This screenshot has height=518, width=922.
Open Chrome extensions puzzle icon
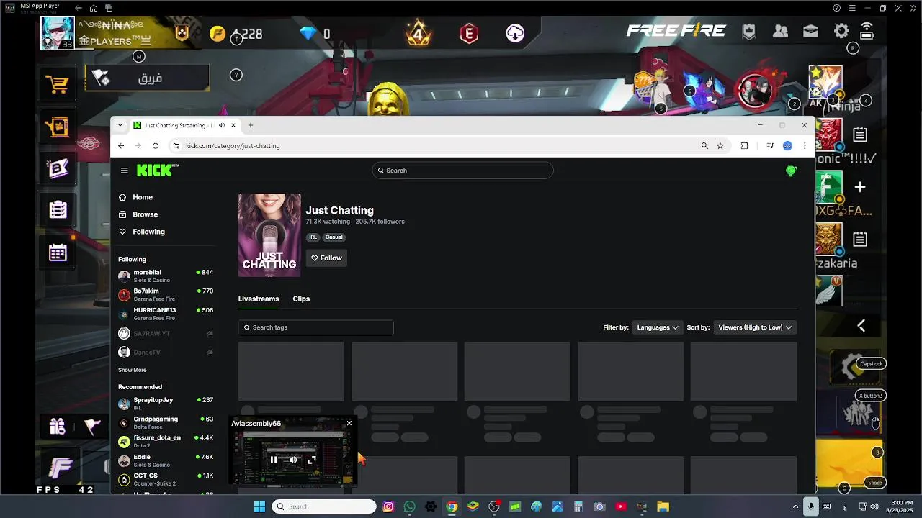click(x=744, y=145)
